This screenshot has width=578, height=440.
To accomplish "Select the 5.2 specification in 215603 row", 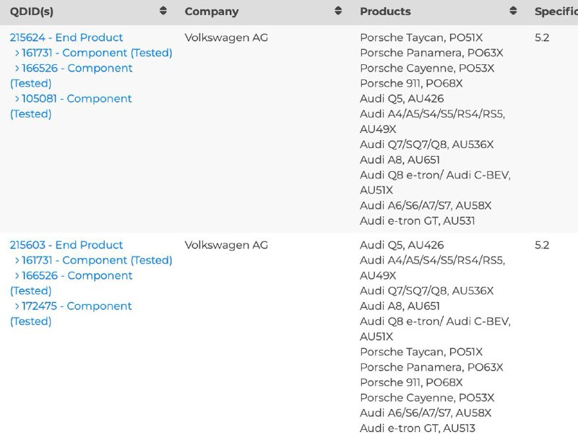I will (542, 245).
